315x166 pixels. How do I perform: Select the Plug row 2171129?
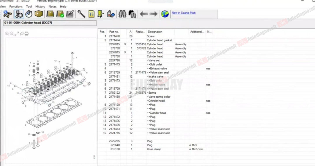click(155, 105)
